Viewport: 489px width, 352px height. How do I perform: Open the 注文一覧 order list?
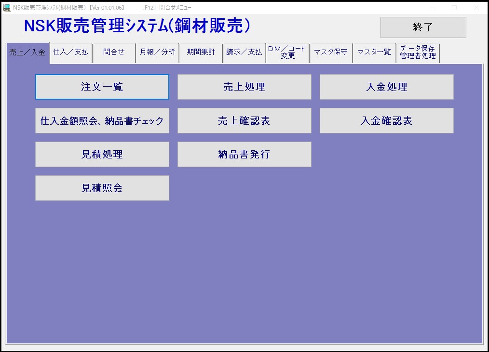click(102, 87)
